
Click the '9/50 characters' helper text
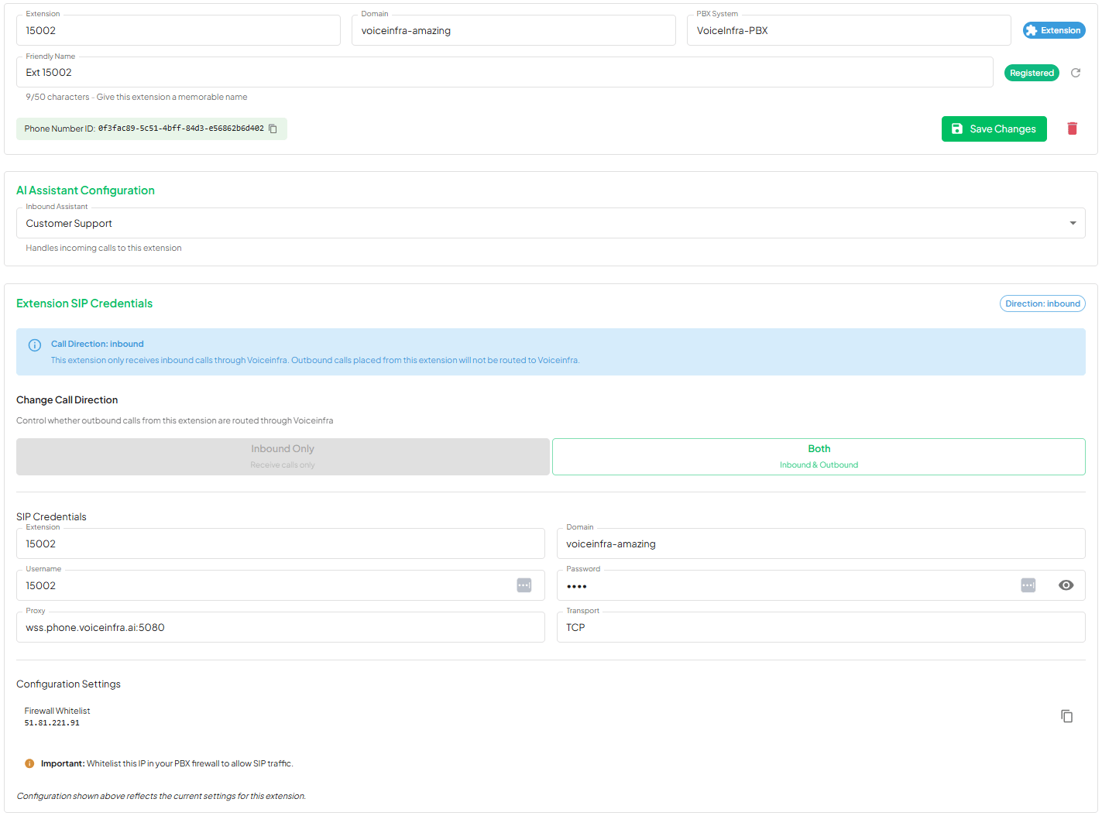136,97
